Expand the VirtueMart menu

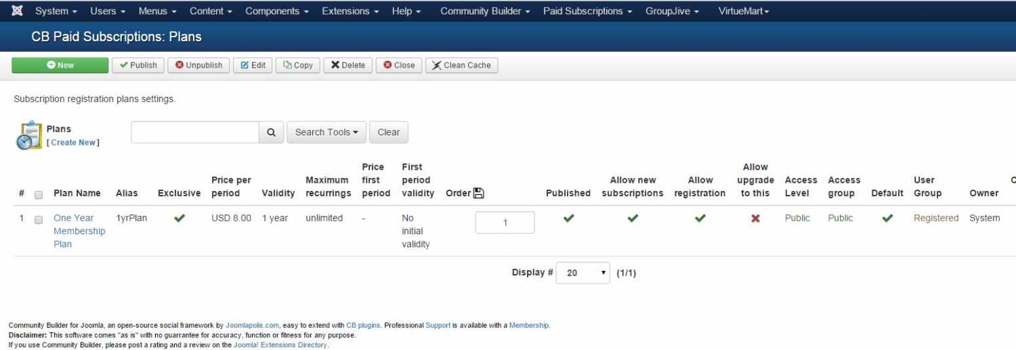pos(744,11)
